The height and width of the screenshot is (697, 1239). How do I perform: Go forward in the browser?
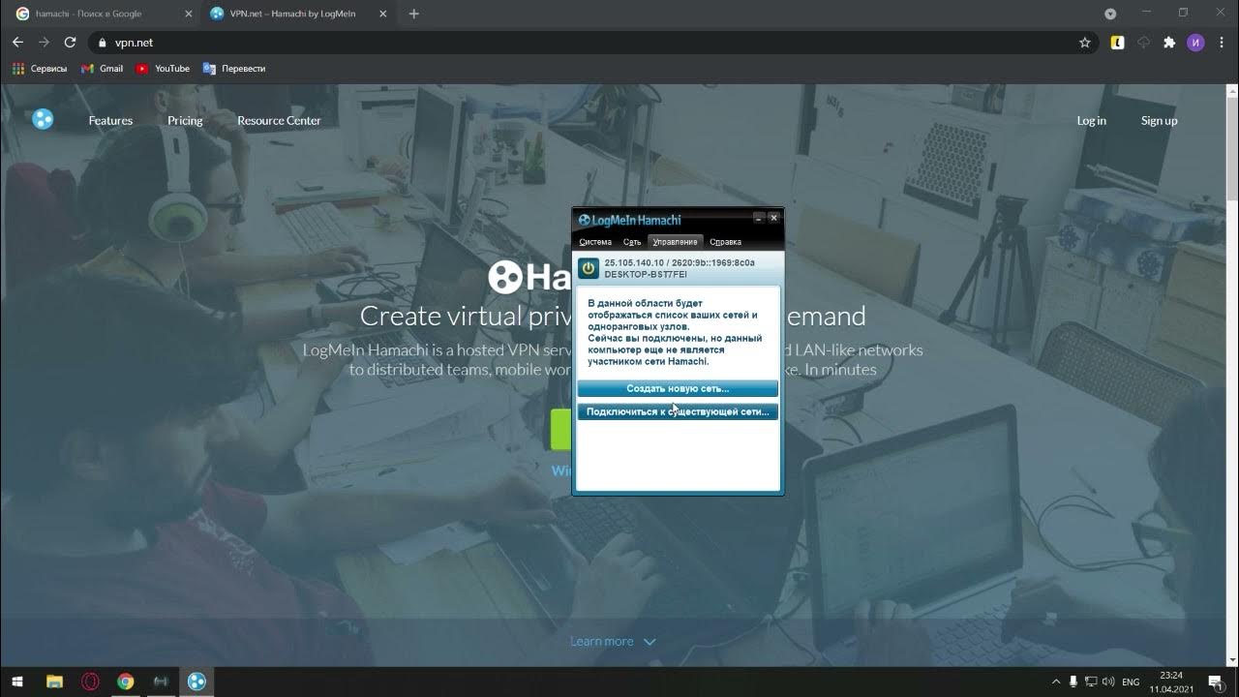(x=44, y=43)
